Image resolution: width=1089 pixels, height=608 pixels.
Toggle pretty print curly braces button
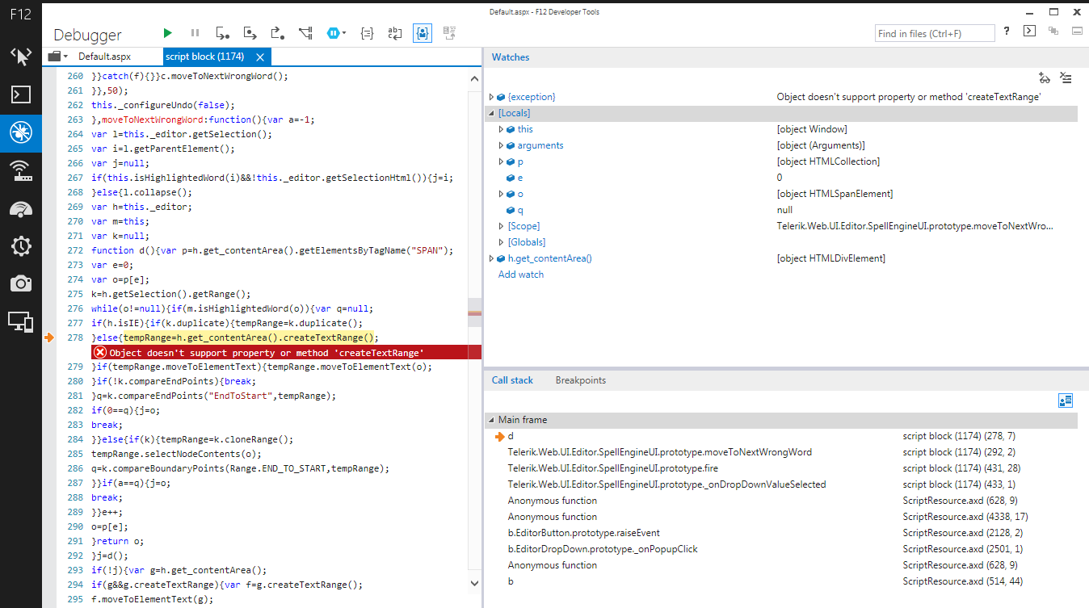[x=367, y=33]
